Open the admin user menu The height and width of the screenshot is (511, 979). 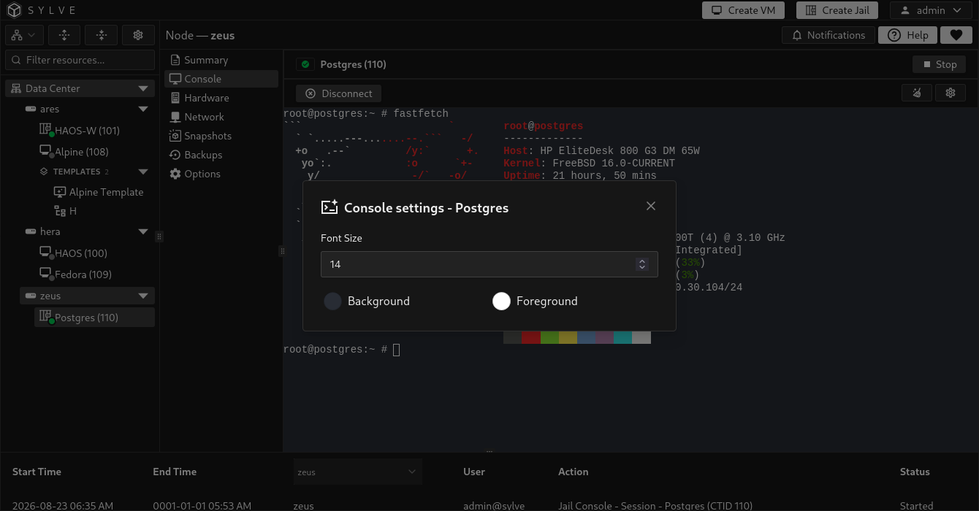(929, 10)
